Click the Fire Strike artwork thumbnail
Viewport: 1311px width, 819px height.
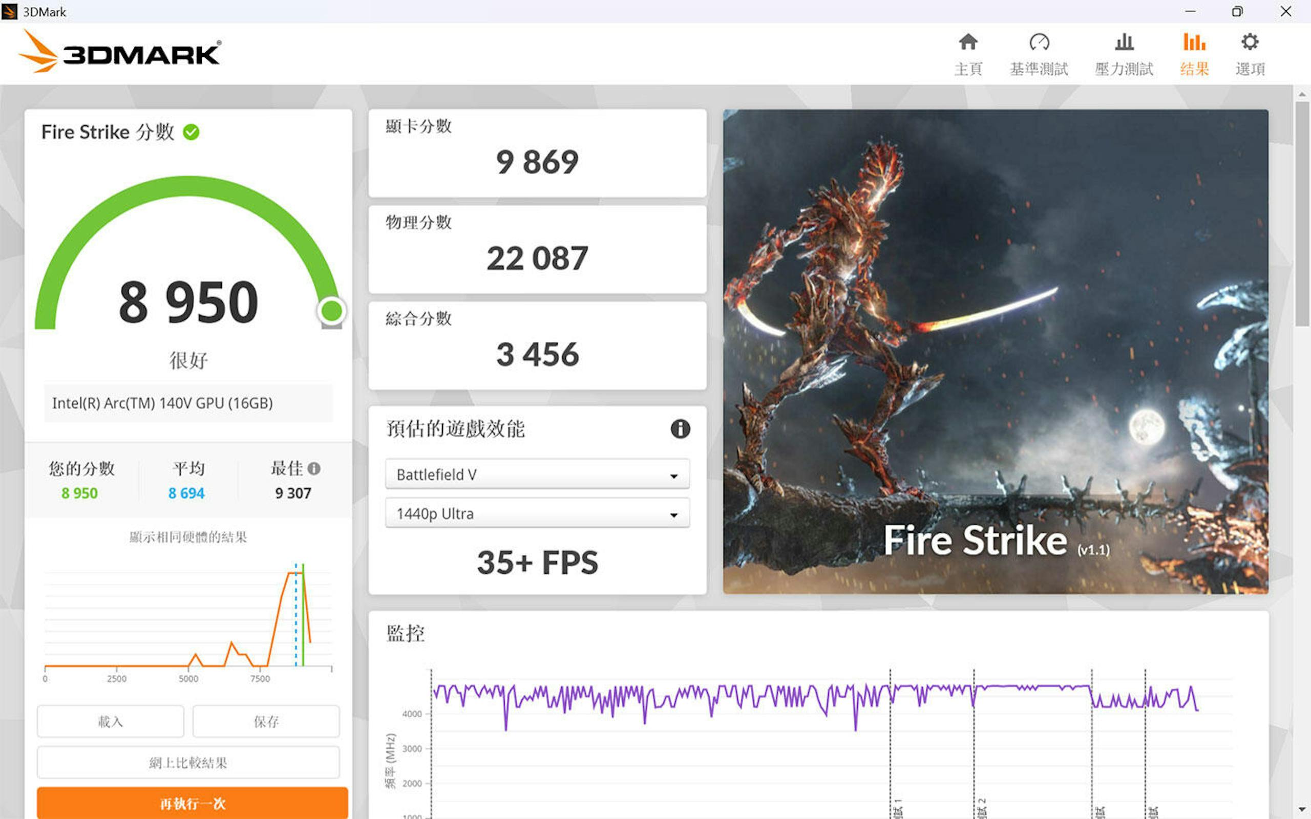tap(995, 352)
